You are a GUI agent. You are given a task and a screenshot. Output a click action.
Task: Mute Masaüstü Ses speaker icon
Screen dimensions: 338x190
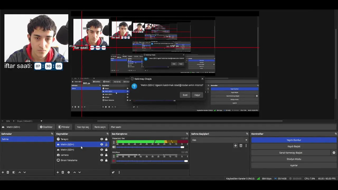tap(114, 147)
